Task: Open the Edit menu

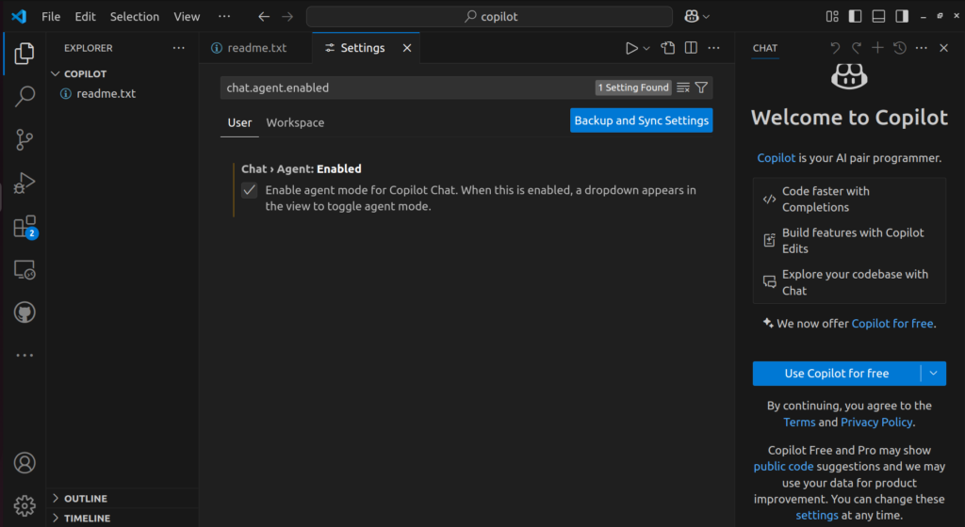Action: pos(85,17)
